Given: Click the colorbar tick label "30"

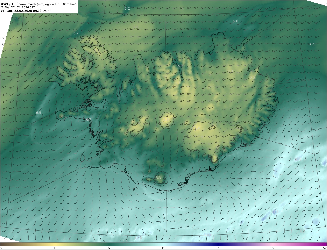Looking at the screenshot, I should 272,248.
